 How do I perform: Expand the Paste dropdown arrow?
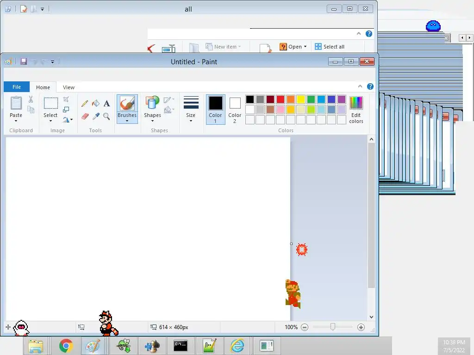click(x=16, y=121)
